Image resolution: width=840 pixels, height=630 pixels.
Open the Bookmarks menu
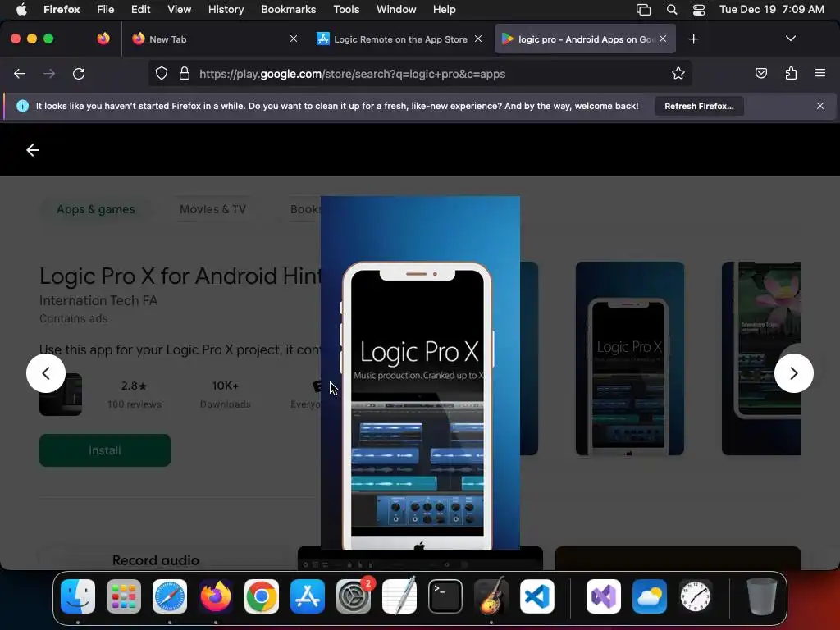coord(288,10)
